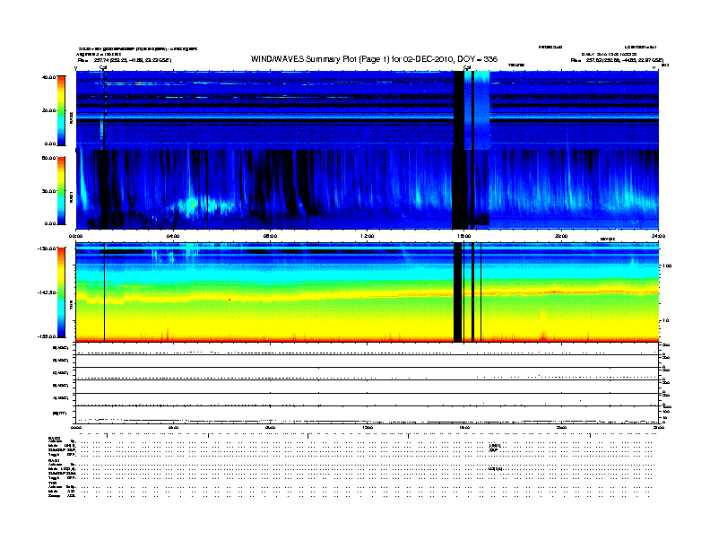Click the -130.00 label on TNR scale
Image resolution: width=710 pixels, height=549 pixels.
(47, 248)
